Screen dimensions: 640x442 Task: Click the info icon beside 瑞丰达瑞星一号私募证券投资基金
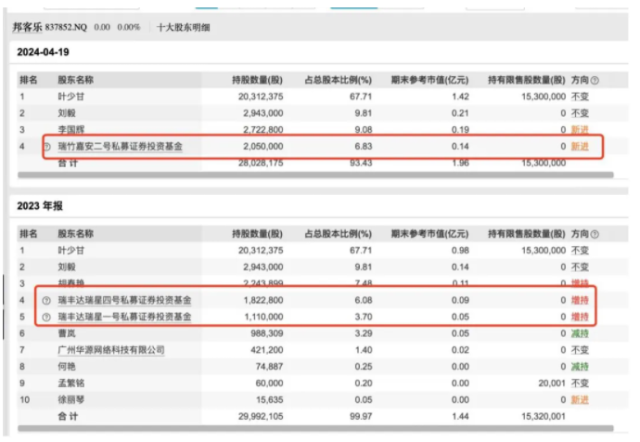click(46, 317)
